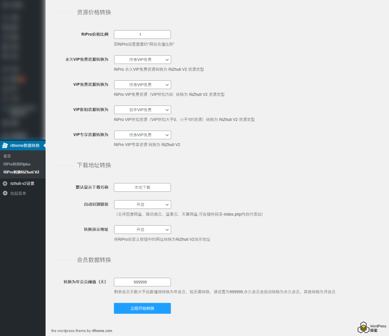The height and width of the screenshot is (336, 389).
Task: Click the 永久VIP免费资源转换为 label
Action: (x=87, y=59)
